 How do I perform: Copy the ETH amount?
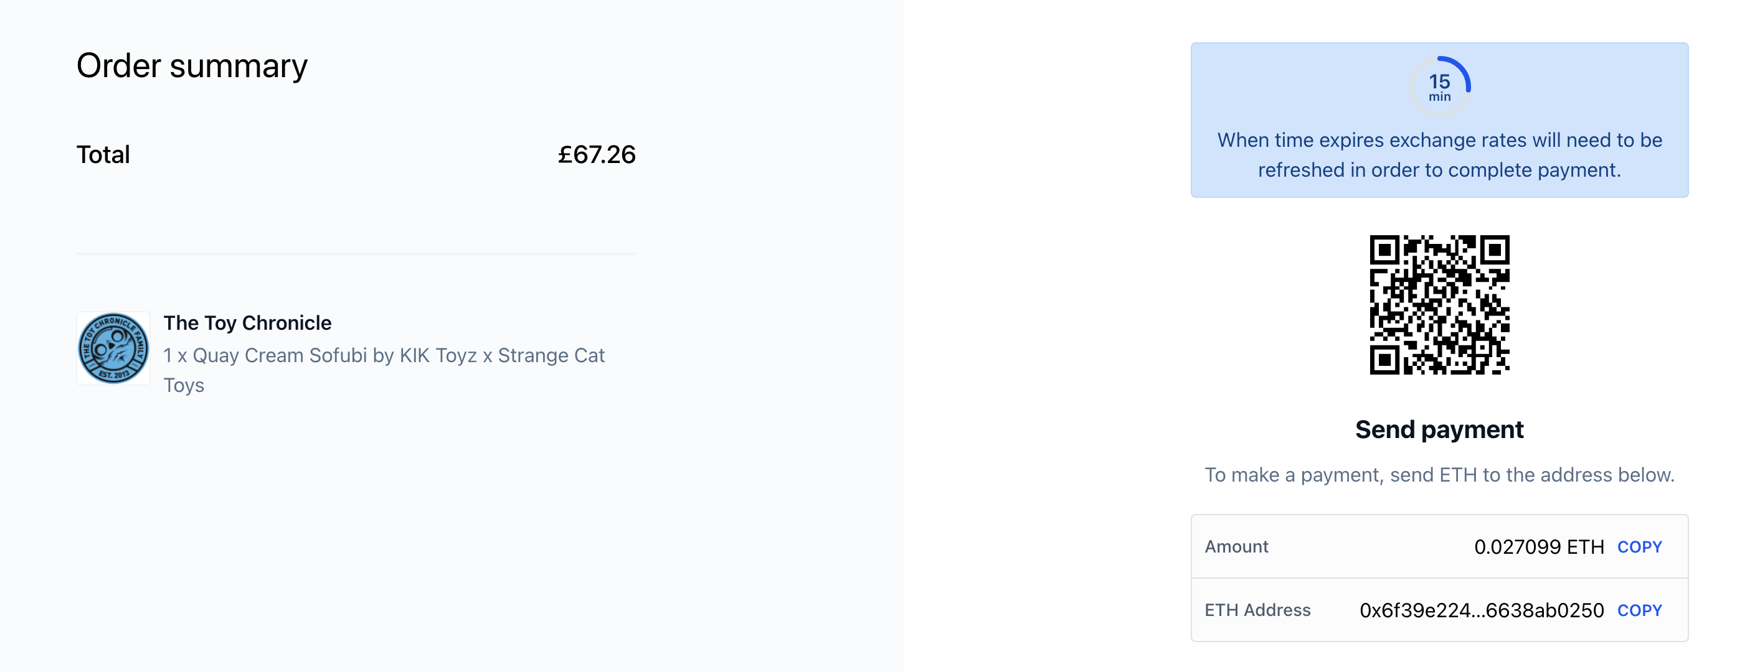[1639, 547]
